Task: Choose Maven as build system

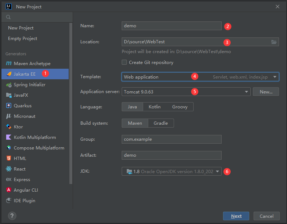Action: tap(135, 123)
